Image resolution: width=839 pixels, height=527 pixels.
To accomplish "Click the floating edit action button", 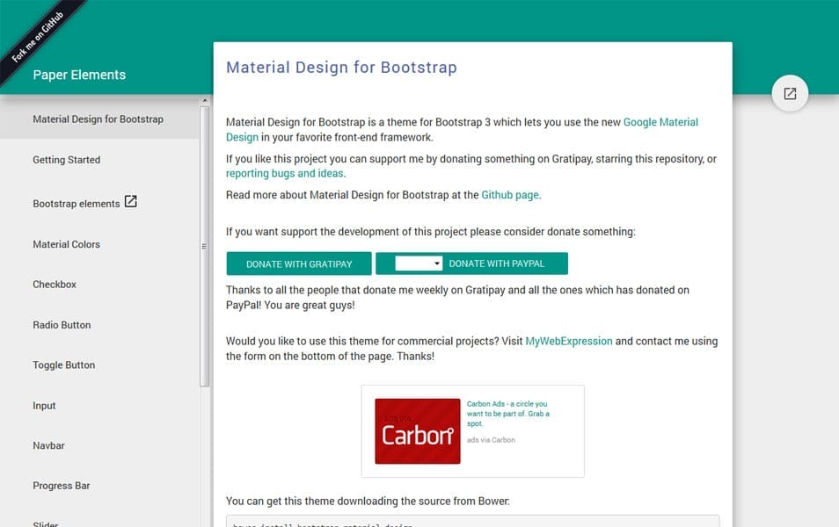I will pos(789,92).
